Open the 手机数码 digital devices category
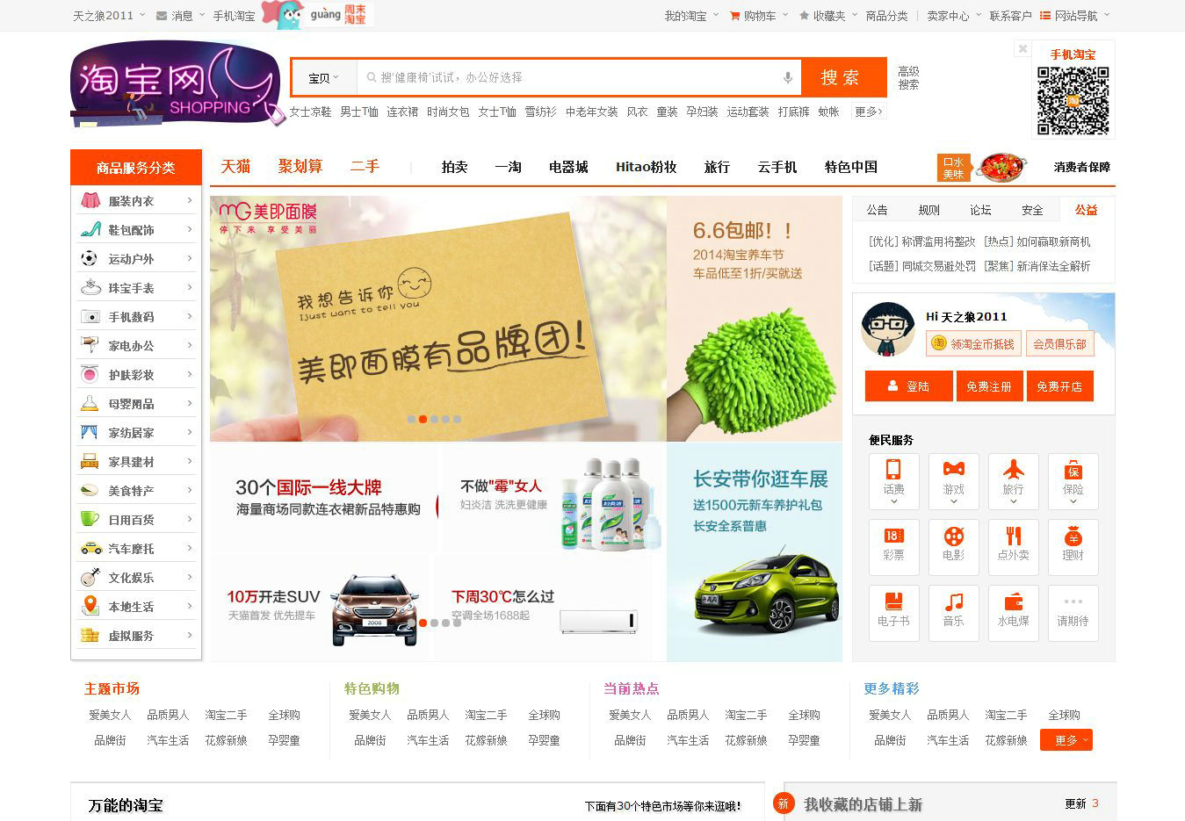The width and height of the screenshot is (1185, 821). [x=136, y=317]
